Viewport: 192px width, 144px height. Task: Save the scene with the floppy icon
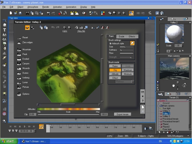point(20,13)
